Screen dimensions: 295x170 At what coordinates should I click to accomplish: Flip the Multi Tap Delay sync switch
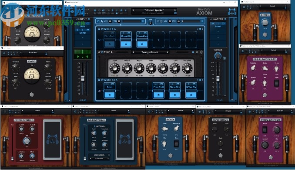[x=276, y=83]
